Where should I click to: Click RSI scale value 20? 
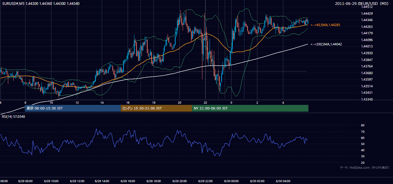(363, 163)
